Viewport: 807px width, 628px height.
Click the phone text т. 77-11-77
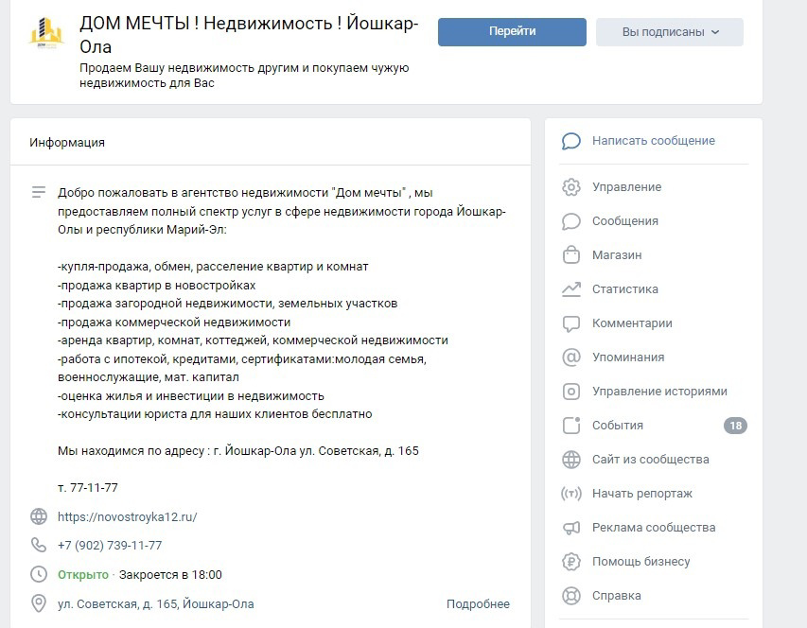point(88,488)
